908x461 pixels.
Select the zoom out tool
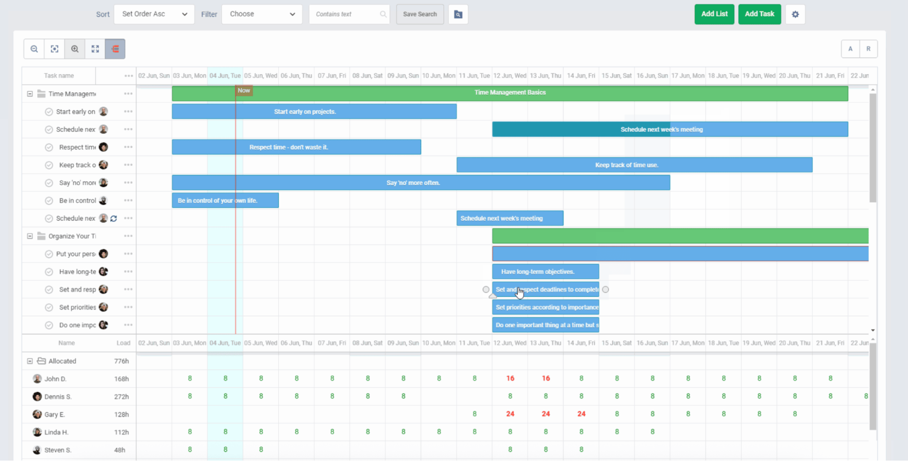(x=34, y=49)
